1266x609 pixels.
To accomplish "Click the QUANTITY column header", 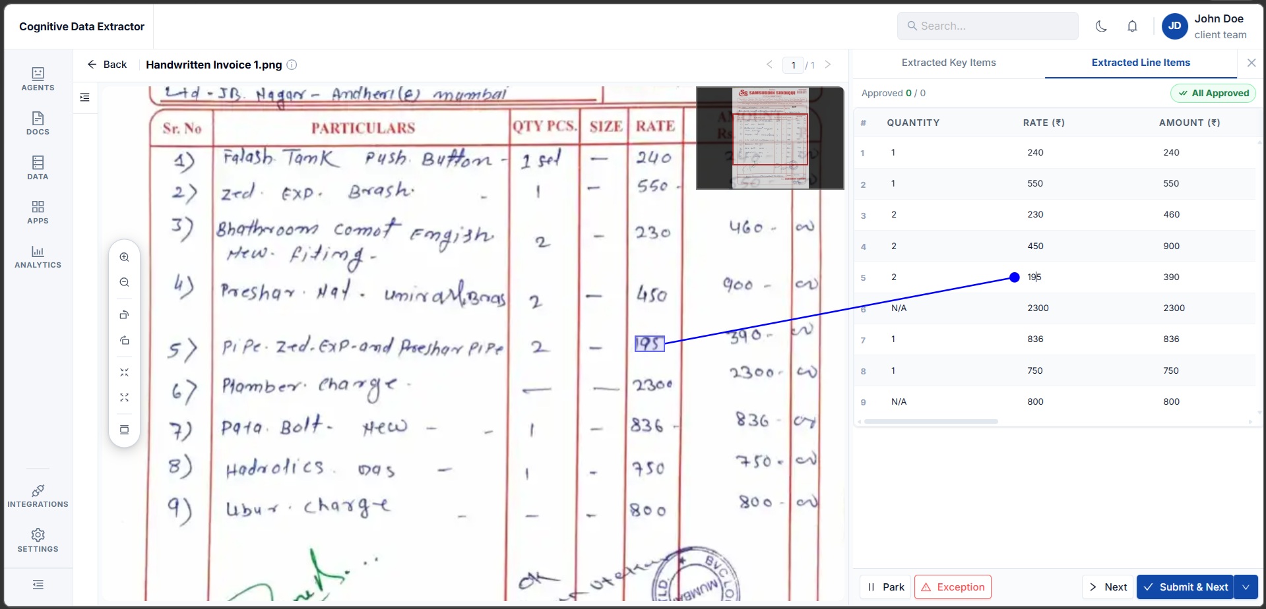I will pos(913,123).
